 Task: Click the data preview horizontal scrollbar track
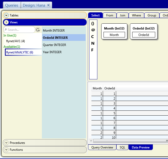pyautogui.click(x=130, y=141)
